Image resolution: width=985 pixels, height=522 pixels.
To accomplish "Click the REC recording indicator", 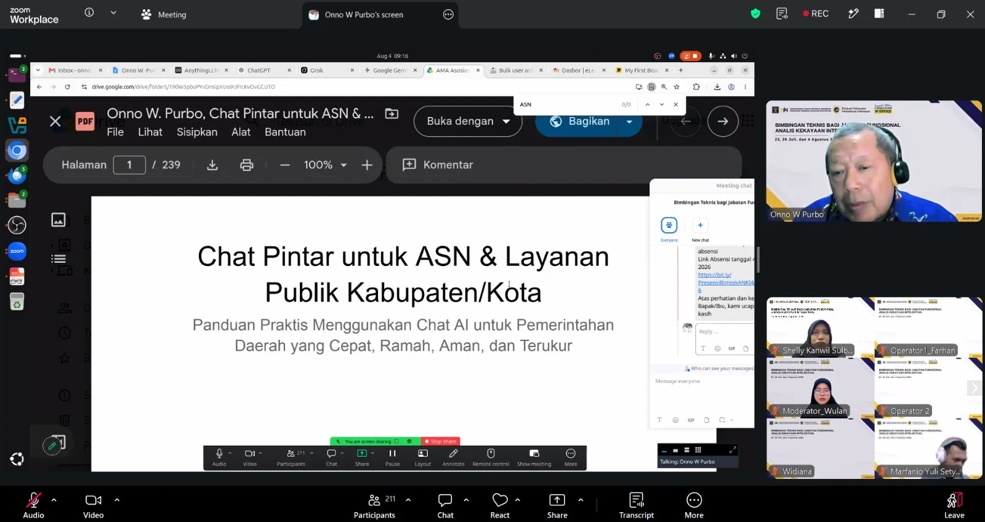I will (816, 14).
